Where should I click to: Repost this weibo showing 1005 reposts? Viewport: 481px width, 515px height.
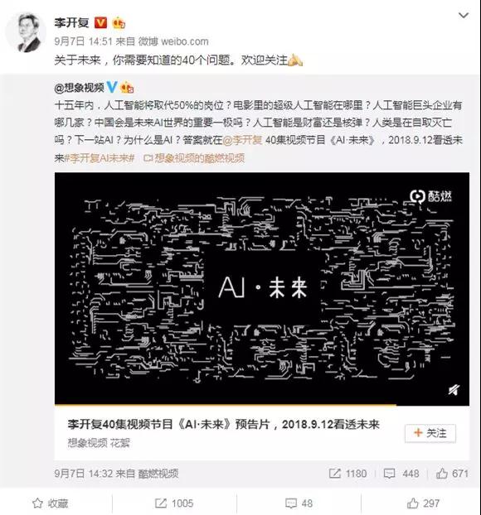174,503
